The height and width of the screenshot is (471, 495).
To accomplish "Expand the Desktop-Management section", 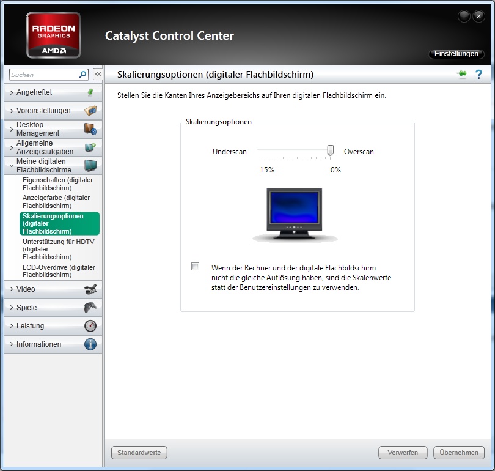I will pos(12,129).
